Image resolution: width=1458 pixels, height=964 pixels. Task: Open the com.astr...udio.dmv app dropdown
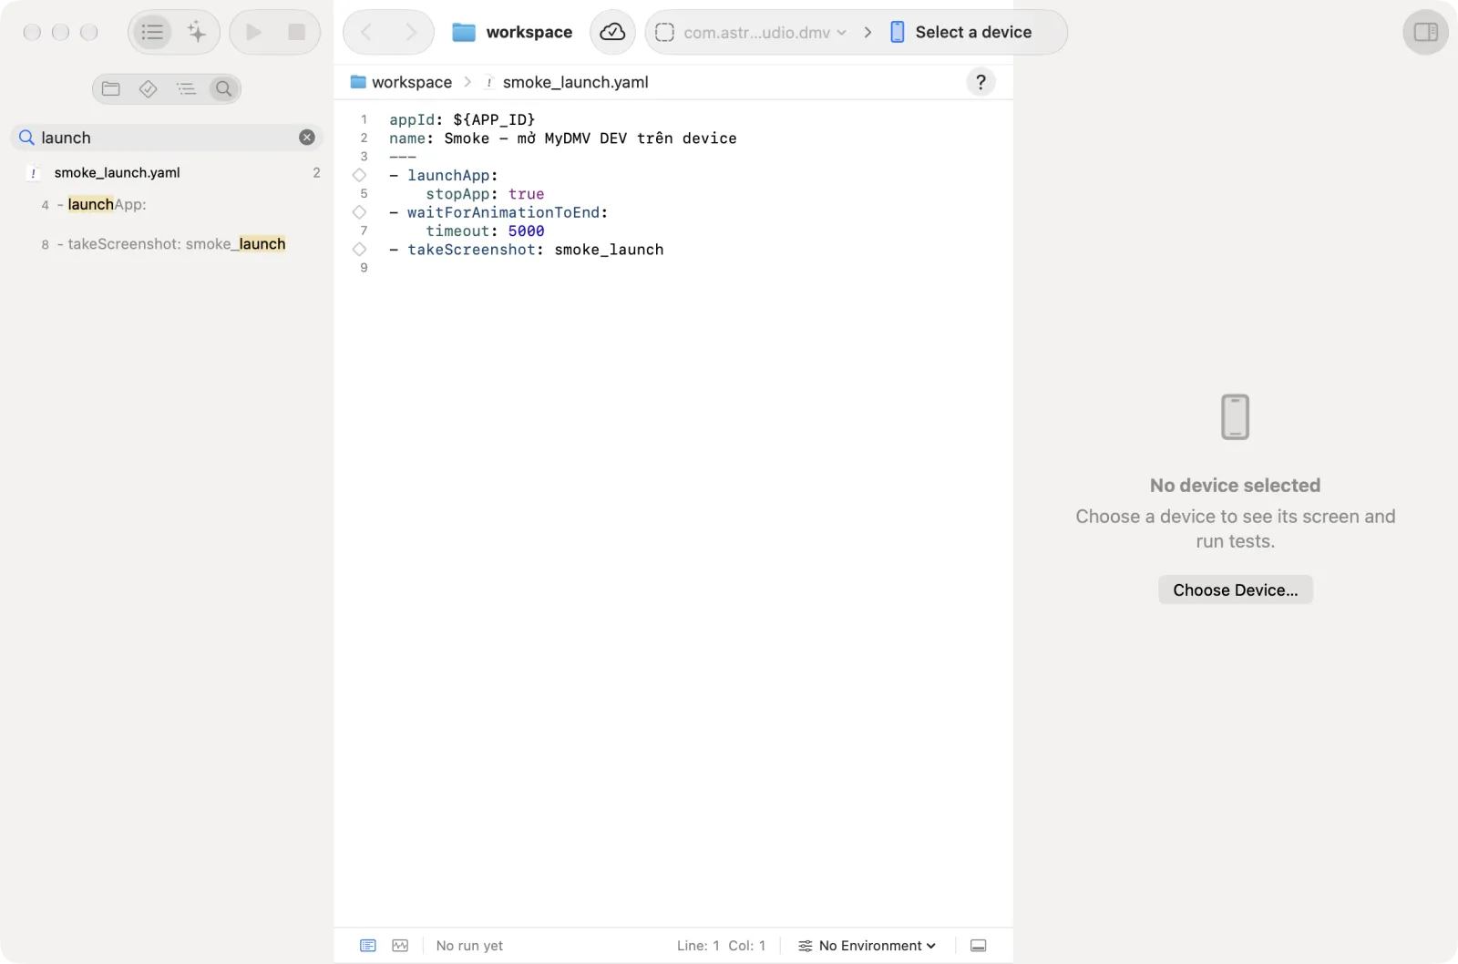752,32
